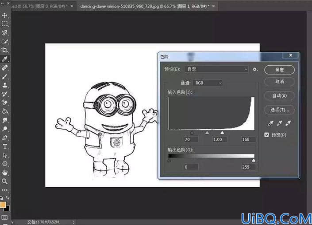Image resolution: width=312 pixels, height=225 pixels.
Task: Open the 通道 channel dropdown showing RGB
Action: coord(208,83)
